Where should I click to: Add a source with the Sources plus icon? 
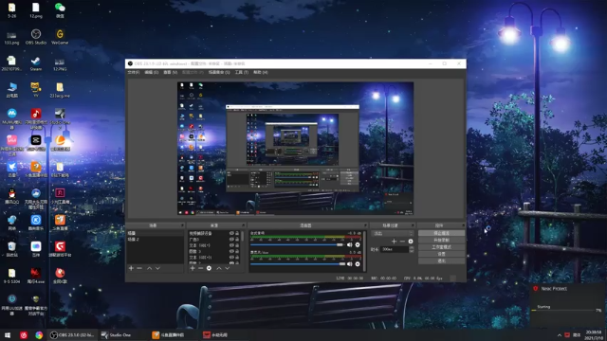(x=192, y=268)
